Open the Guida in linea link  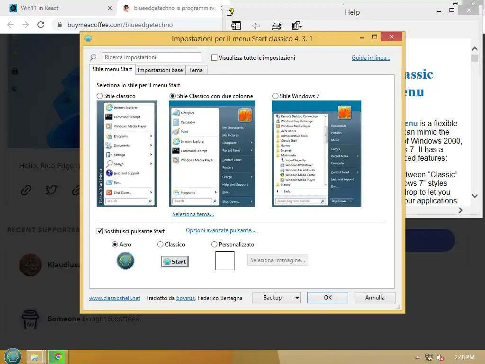click(371, 57)
